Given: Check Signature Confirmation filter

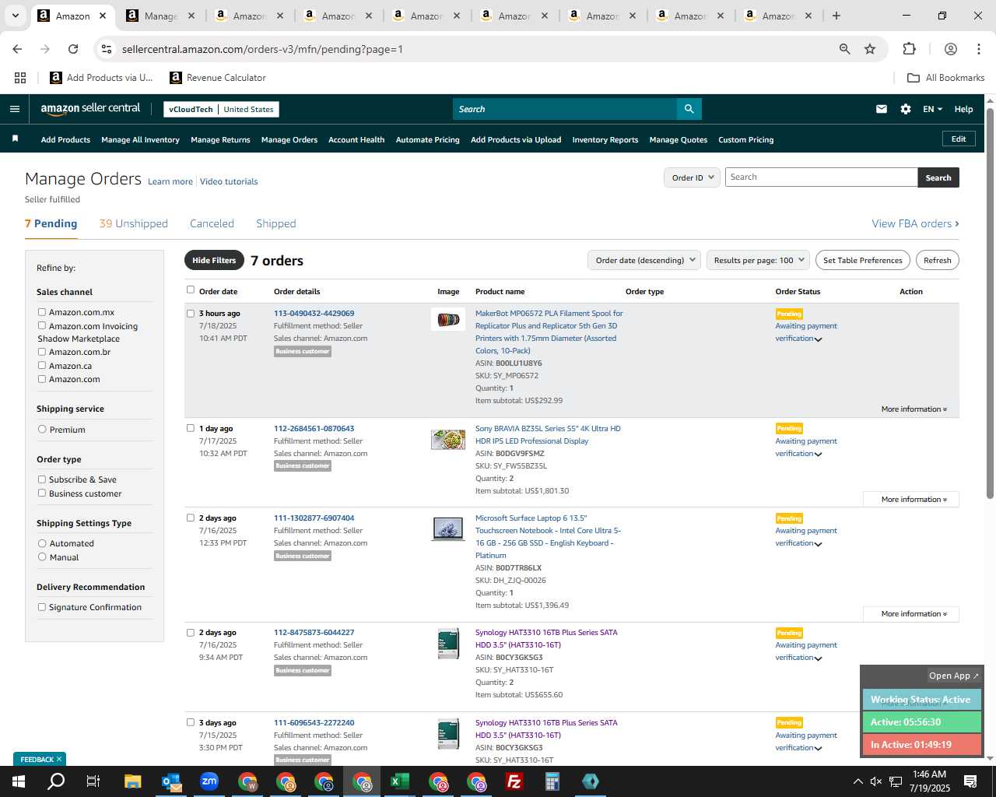Looking at the screenshot, I should click(x=42, y=607).
